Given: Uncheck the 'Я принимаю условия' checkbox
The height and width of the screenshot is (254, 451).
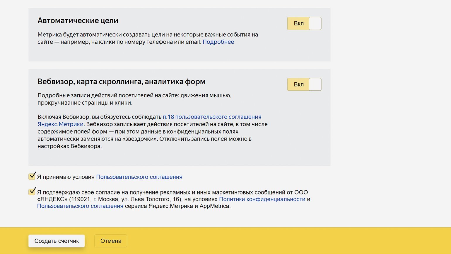Looking at the screenshot, I should [32, 177].
